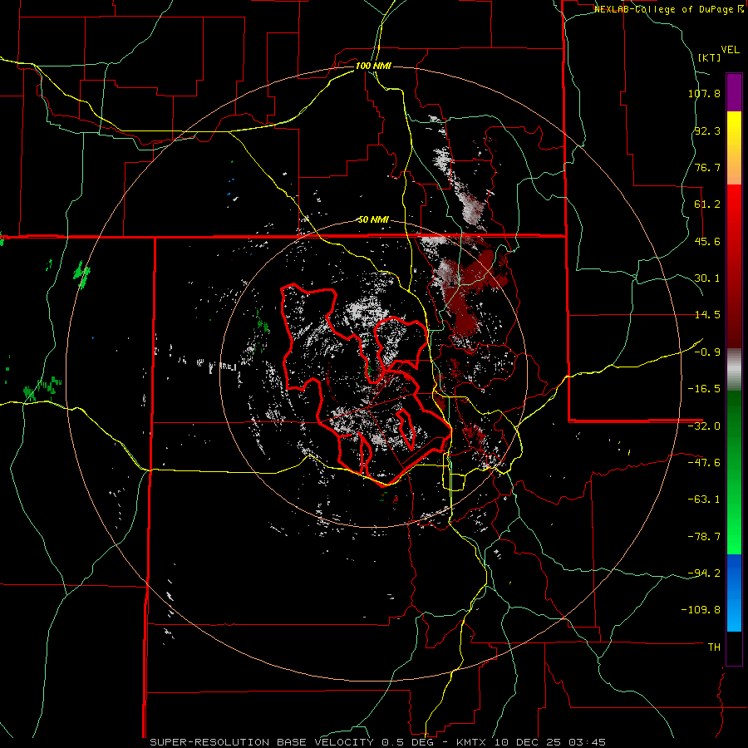Click the blue segment of the velocity color bar
The width and height of the screenshot is (748, 748).
pos(734,593)
